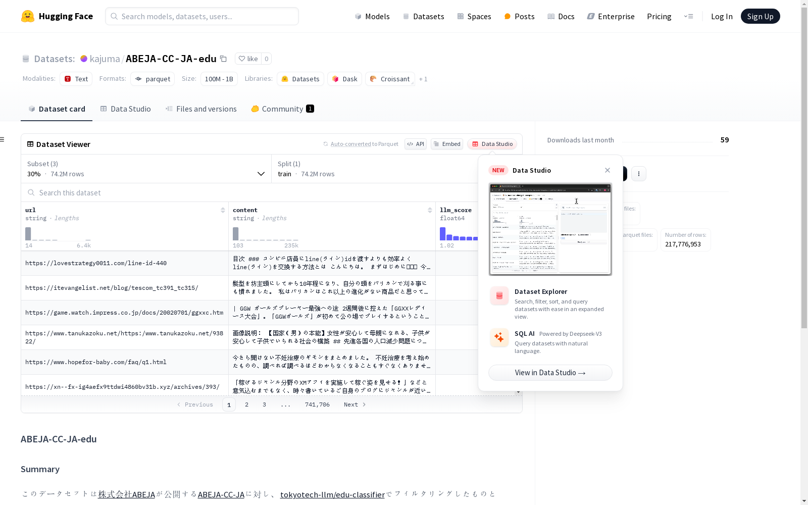This screenshot has height=505, width=808.
Task: Click the SQL AI sparkle icon
Action: (x=499, y=337)
